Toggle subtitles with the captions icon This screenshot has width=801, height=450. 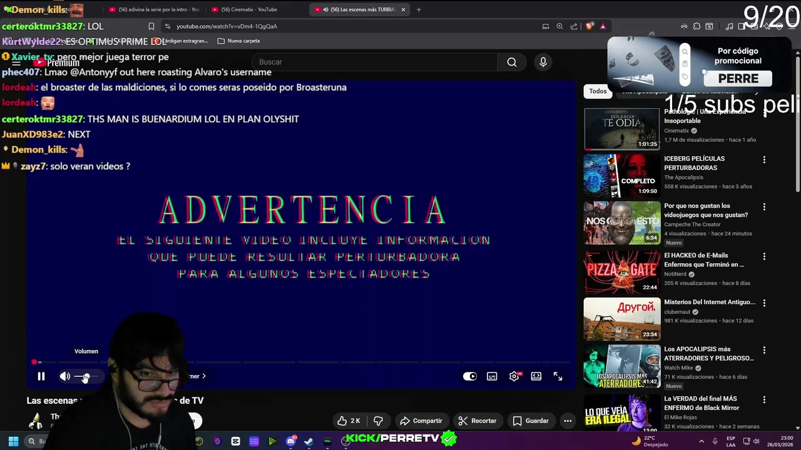[492, 376]
